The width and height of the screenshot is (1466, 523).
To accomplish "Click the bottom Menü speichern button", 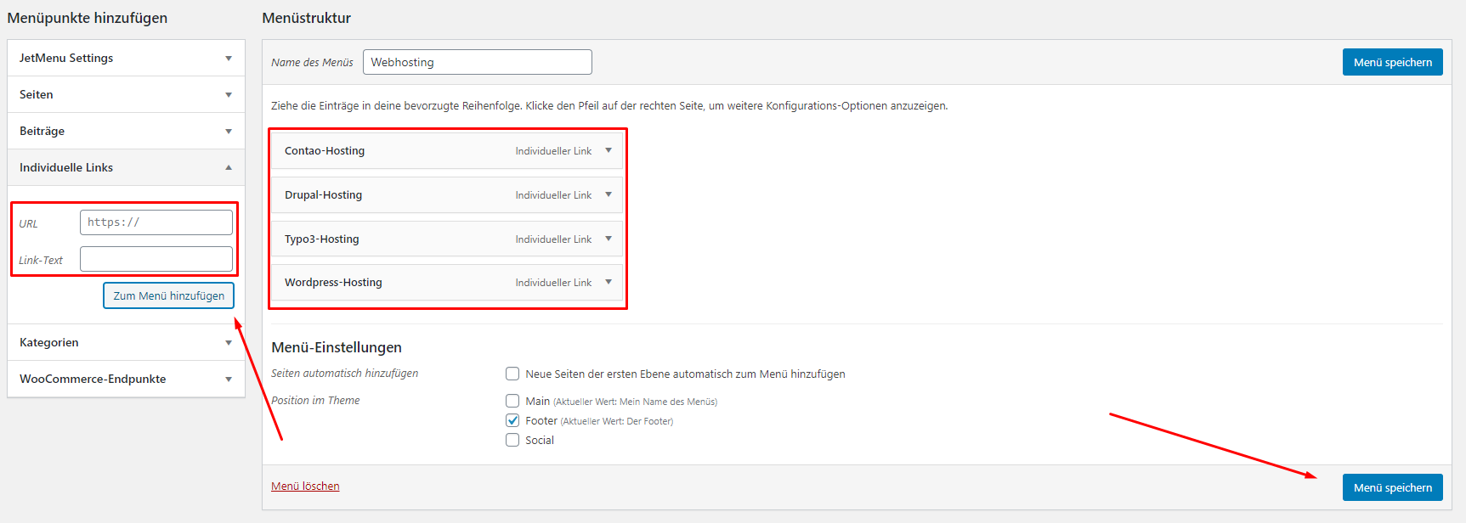I will click(x=1392, y=487).
